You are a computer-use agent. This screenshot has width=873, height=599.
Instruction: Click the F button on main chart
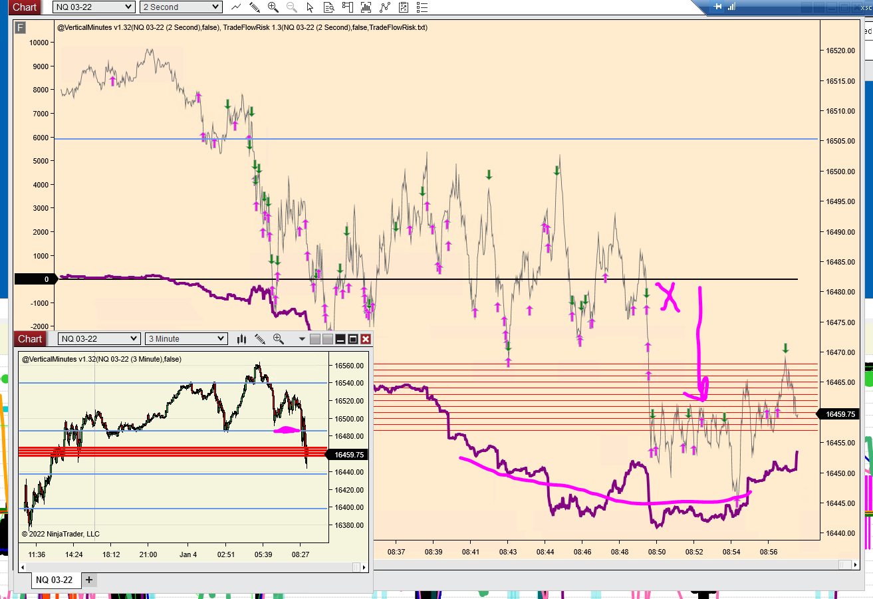[21, 27]
